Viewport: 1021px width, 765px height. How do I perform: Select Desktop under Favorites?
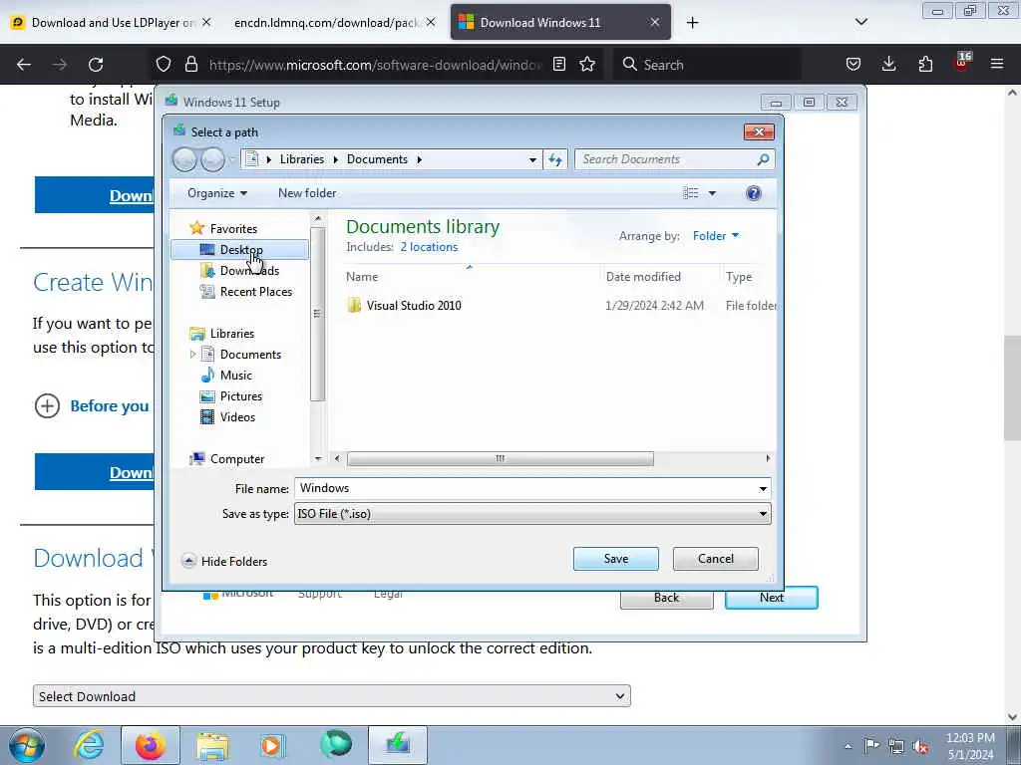click(x=239, y=250)
